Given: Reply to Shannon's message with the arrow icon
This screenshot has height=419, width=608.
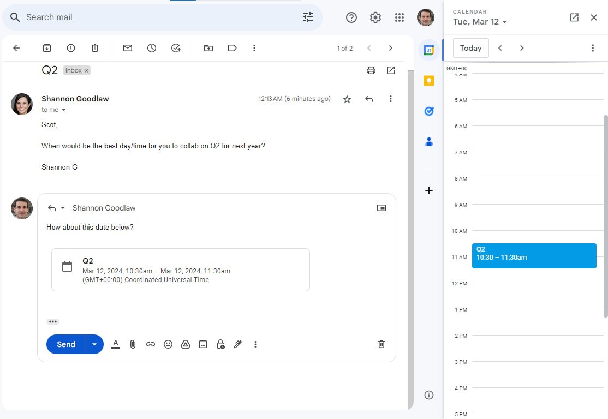Looking at the screenshot, I should coord(369,99).
